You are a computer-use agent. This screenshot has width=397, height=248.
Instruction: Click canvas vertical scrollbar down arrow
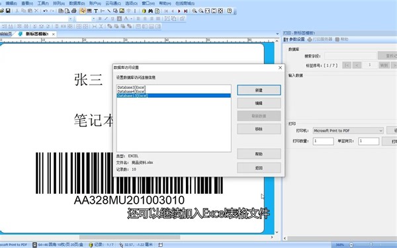tap(277, 232)
